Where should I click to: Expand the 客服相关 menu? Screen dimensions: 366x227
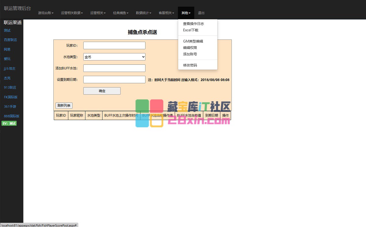166,13
